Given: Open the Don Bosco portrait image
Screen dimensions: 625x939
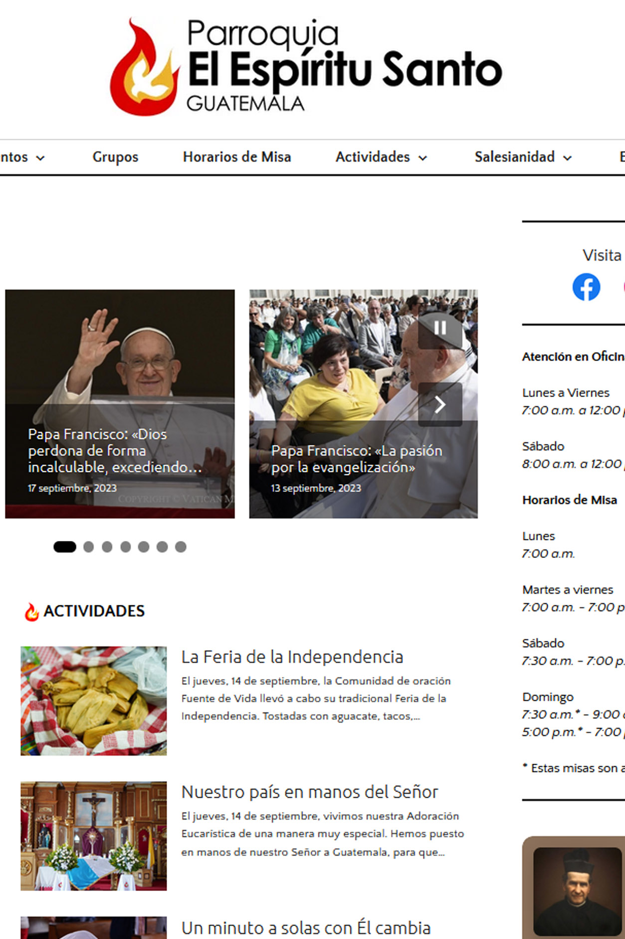Looking at the screenshot, I should (x=577, y=892).
